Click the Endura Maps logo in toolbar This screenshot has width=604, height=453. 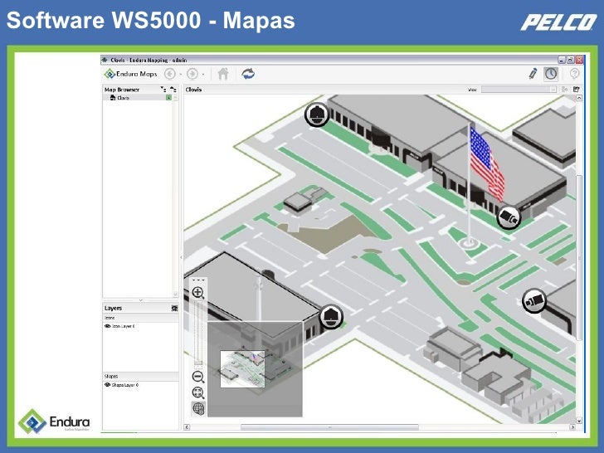(131, 74)
